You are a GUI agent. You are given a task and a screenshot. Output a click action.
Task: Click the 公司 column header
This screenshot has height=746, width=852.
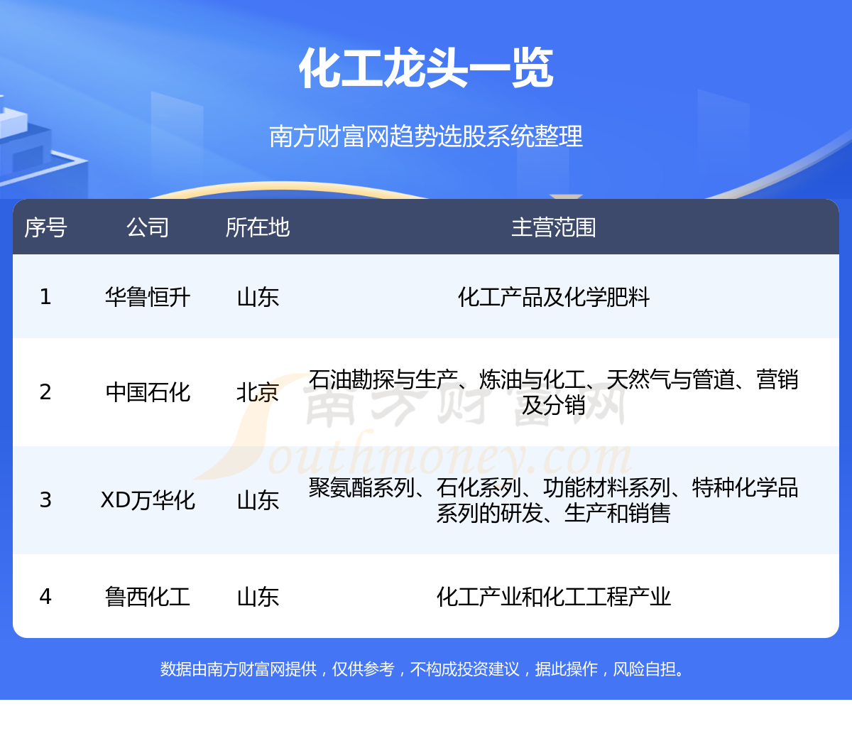click(148, 227)
